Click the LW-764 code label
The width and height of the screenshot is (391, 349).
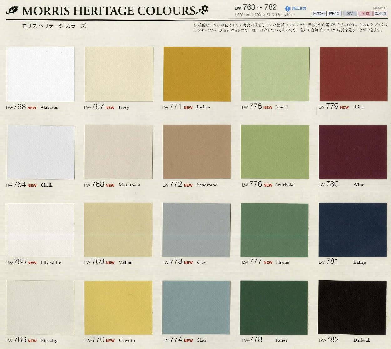(16, 185)
